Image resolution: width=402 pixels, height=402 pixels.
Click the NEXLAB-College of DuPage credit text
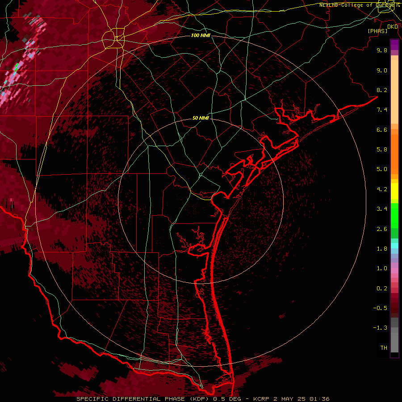[360, 5]
